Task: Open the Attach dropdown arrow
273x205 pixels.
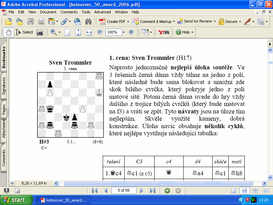Action: click(x=70, y=22)
